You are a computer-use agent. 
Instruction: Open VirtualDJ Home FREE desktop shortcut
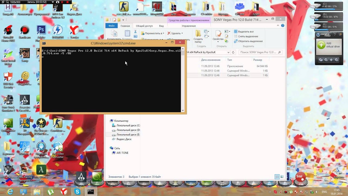pos(8,33)
